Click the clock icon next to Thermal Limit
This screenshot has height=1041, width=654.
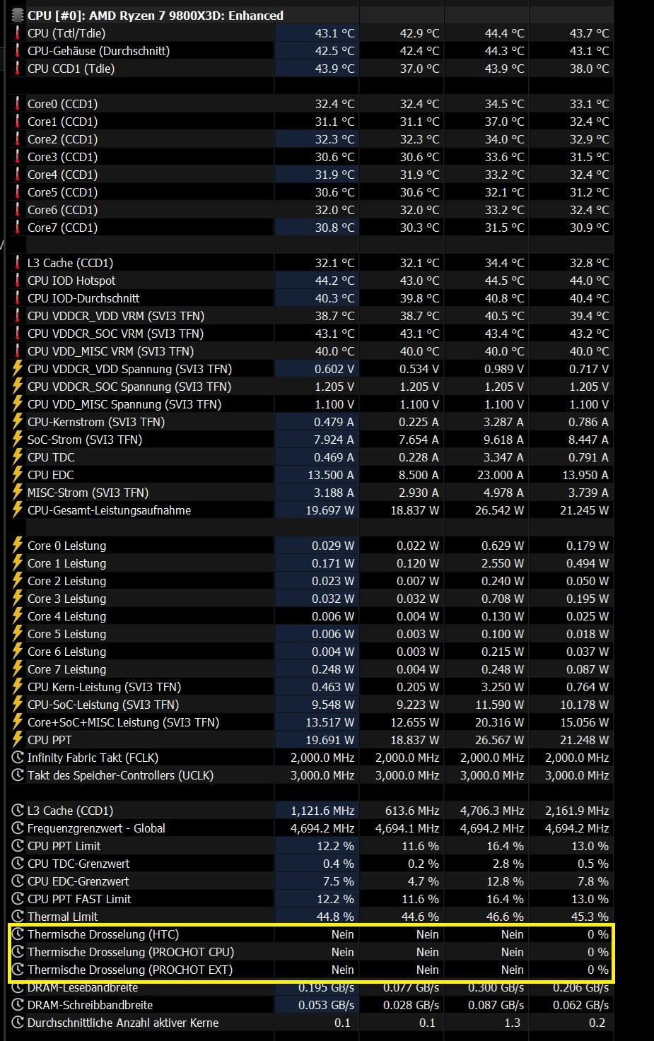18,917
